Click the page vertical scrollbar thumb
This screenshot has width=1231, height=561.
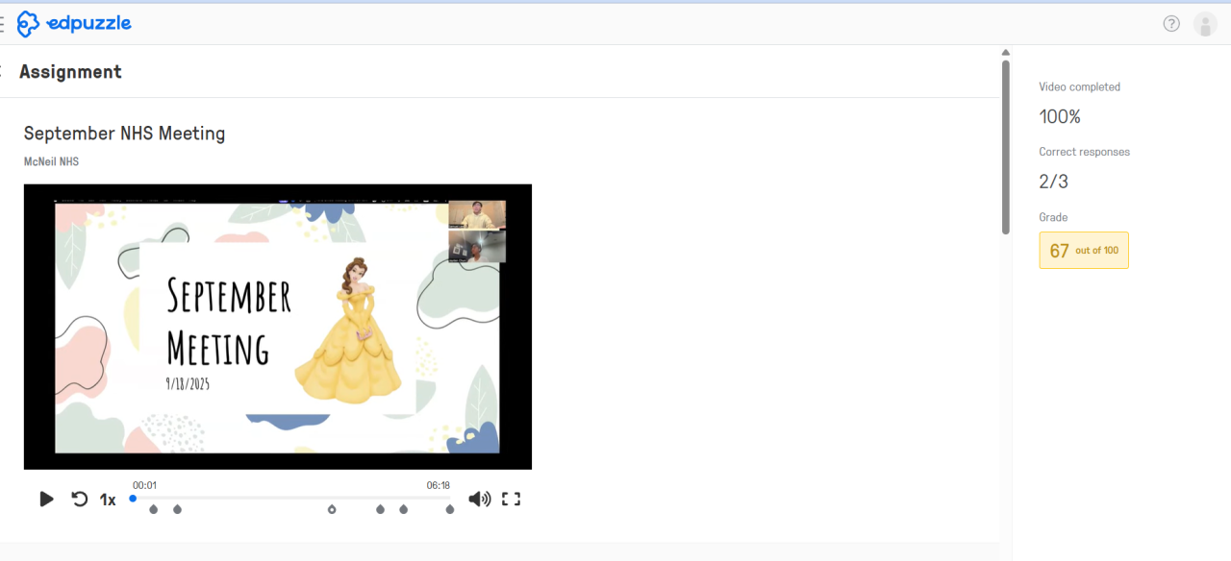pos(1006,147)
